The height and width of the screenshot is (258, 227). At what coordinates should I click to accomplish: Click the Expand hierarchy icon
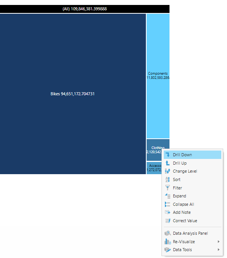pos(168,196)
